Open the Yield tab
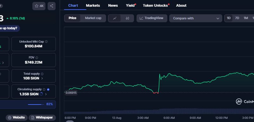254x122 pixels. (130, 5)
